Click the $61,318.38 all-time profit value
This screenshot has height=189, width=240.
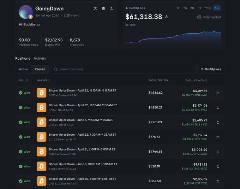coord(144,17)
